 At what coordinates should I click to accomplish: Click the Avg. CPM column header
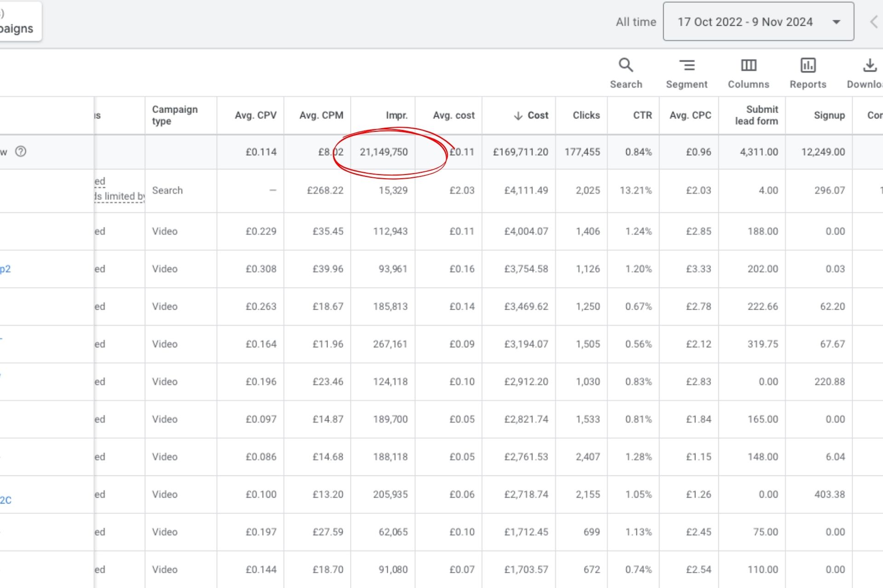click(x=321, y=115)
